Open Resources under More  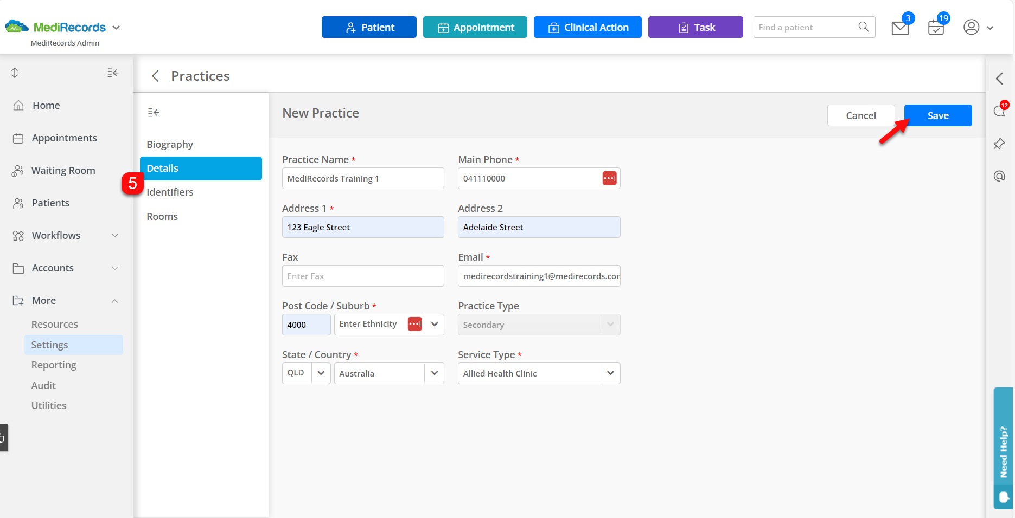tap(55, 325)
